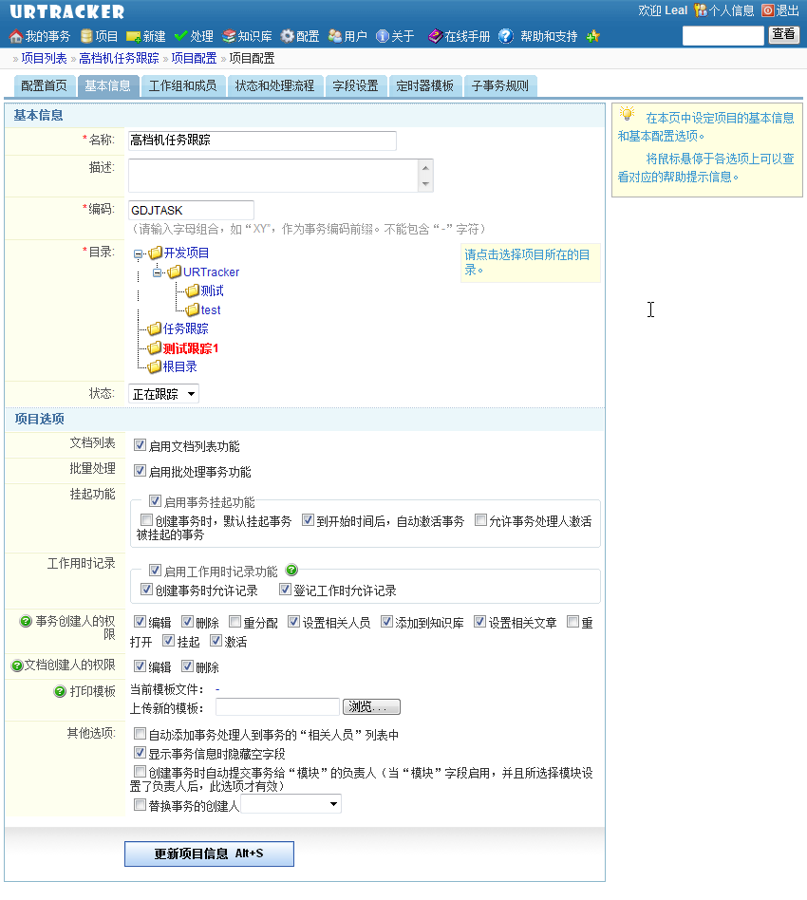Click the 名称 input field

coord(262,141)
